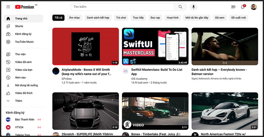Open the SwiftUI Masterclass thumbnail
Image resolution: width=264 pixels, height=137 pixels.
[x=155, y=46]
